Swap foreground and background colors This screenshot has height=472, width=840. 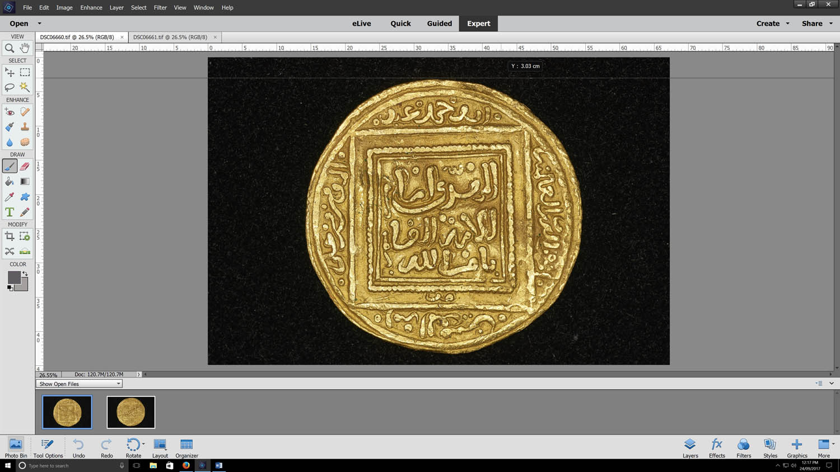(25, 273)
